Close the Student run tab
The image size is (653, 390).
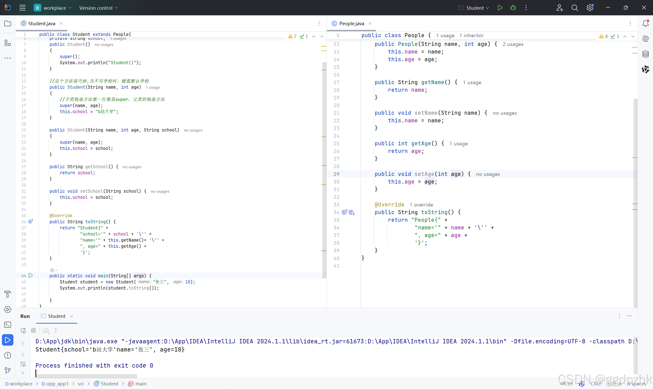pyautogui.click(x=71, y=316)
